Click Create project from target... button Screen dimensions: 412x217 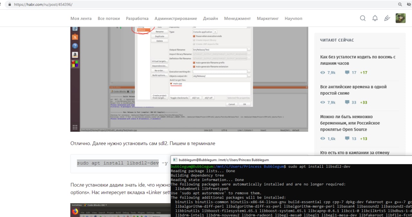[160, 97]
